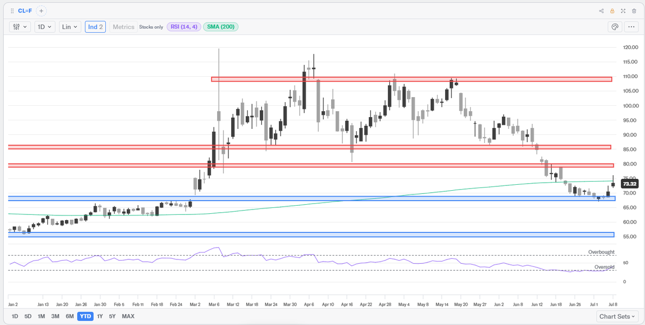Viewport: 645px width, 325px height.
Task: Click the 100.00 price axis label
Action: 629,105
